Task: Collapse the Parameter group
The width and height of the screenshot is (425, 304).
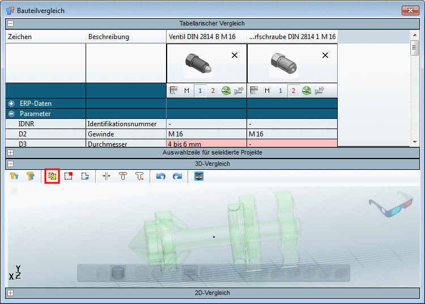Action: pyautogui.click(x=11, y=114)
